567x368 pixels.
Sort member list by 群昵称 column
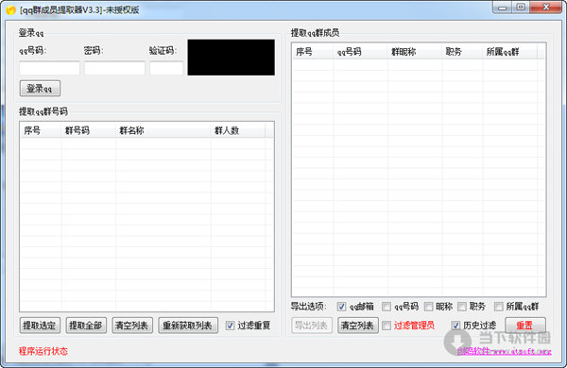coord(415,52)
